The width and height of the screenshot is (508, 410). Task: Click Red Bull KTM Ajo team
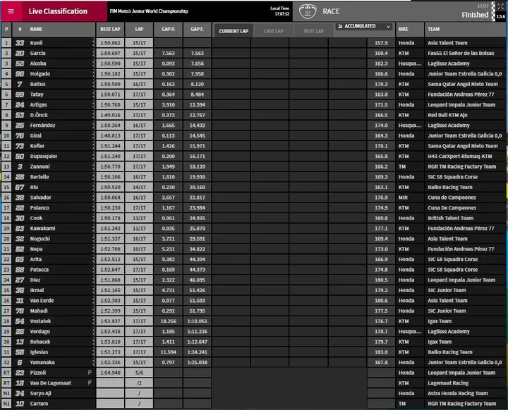447,115
